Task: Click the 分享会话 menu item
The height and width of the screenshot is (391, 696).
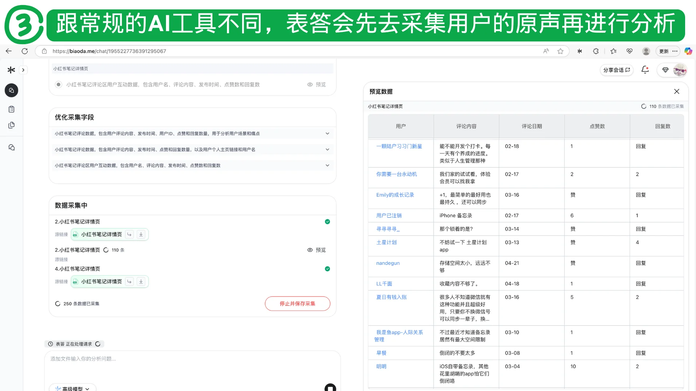Action: 617,70
